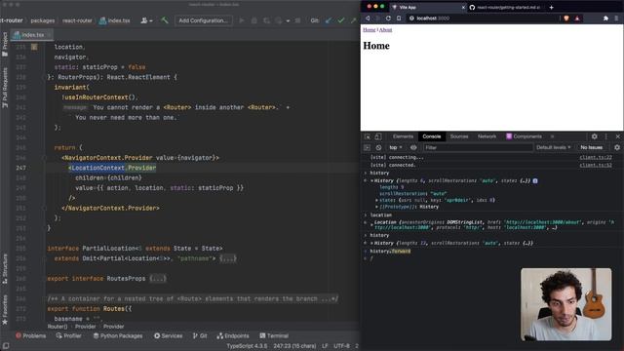
Task: Switch to the react-router GitHub browser tab
Action: point(505,7)
